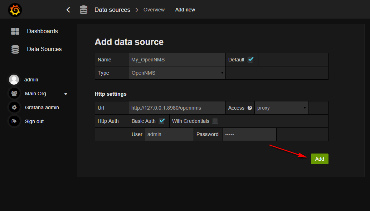Click the "User" field label

(x=137, y=134)
